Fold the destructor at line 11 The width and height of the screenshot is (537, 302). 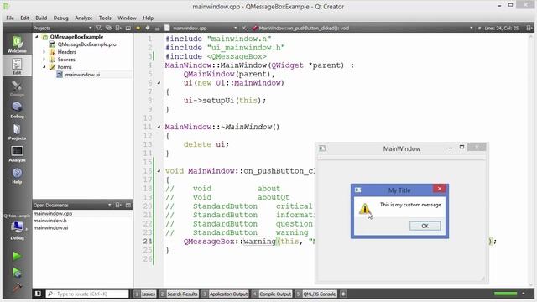pyautogui.click(x=159, y=127)
